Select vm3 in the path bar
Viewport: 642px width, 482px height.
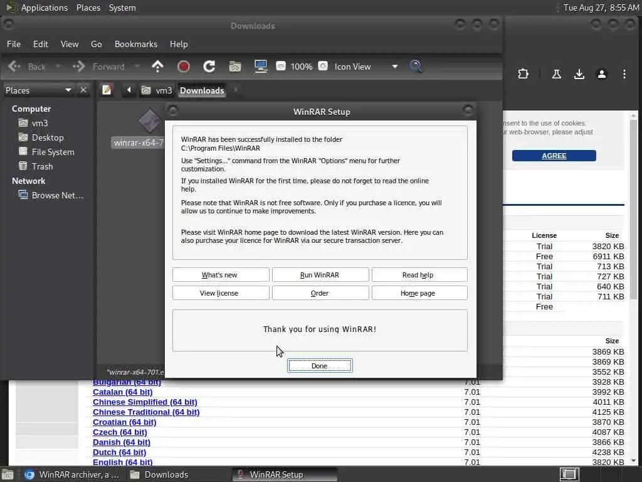tap(157, 90)
